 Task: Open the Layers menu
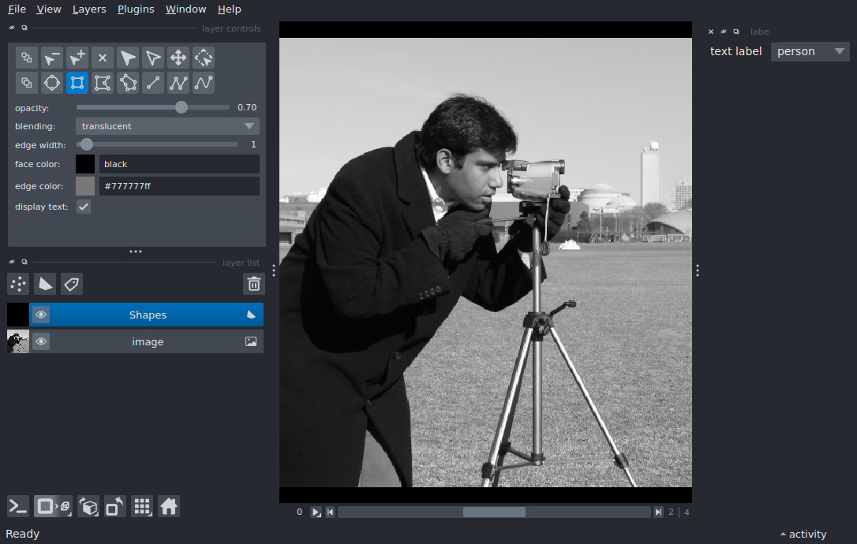[x=89, y=9]
